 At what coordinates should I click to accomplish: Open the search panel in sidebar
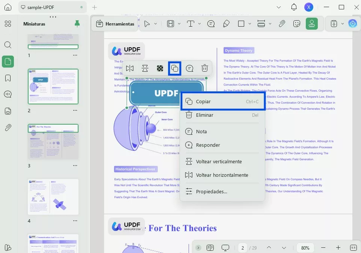(8, 45)
